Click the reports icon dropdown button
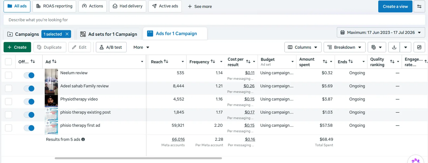 click(x=377, y=47)
